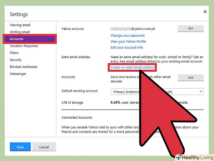Screen dimensions: 214x161
Task: Close the Settings dialog with the X
Action: pos(205,12)
